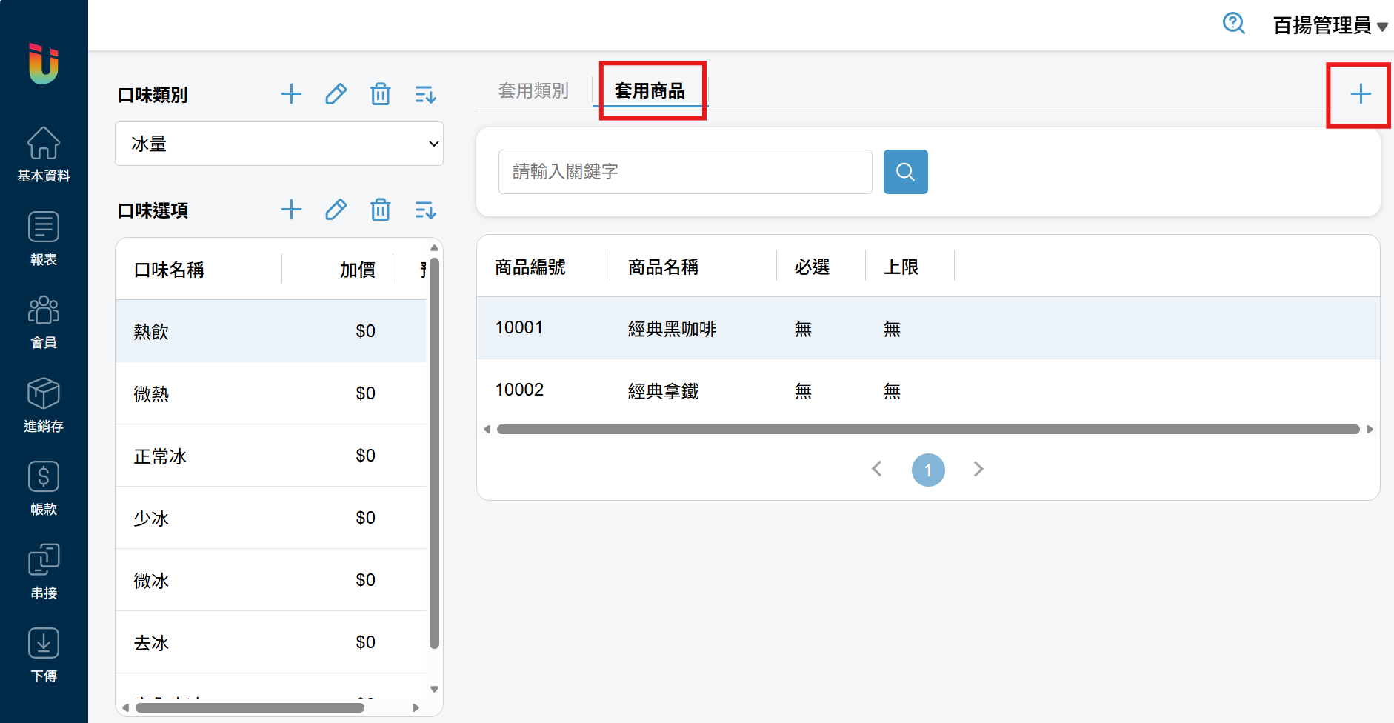Switch to the 套用類別 tab
Image resolution: width=1394 pixels, height=723 pixels.
(533, 90)
